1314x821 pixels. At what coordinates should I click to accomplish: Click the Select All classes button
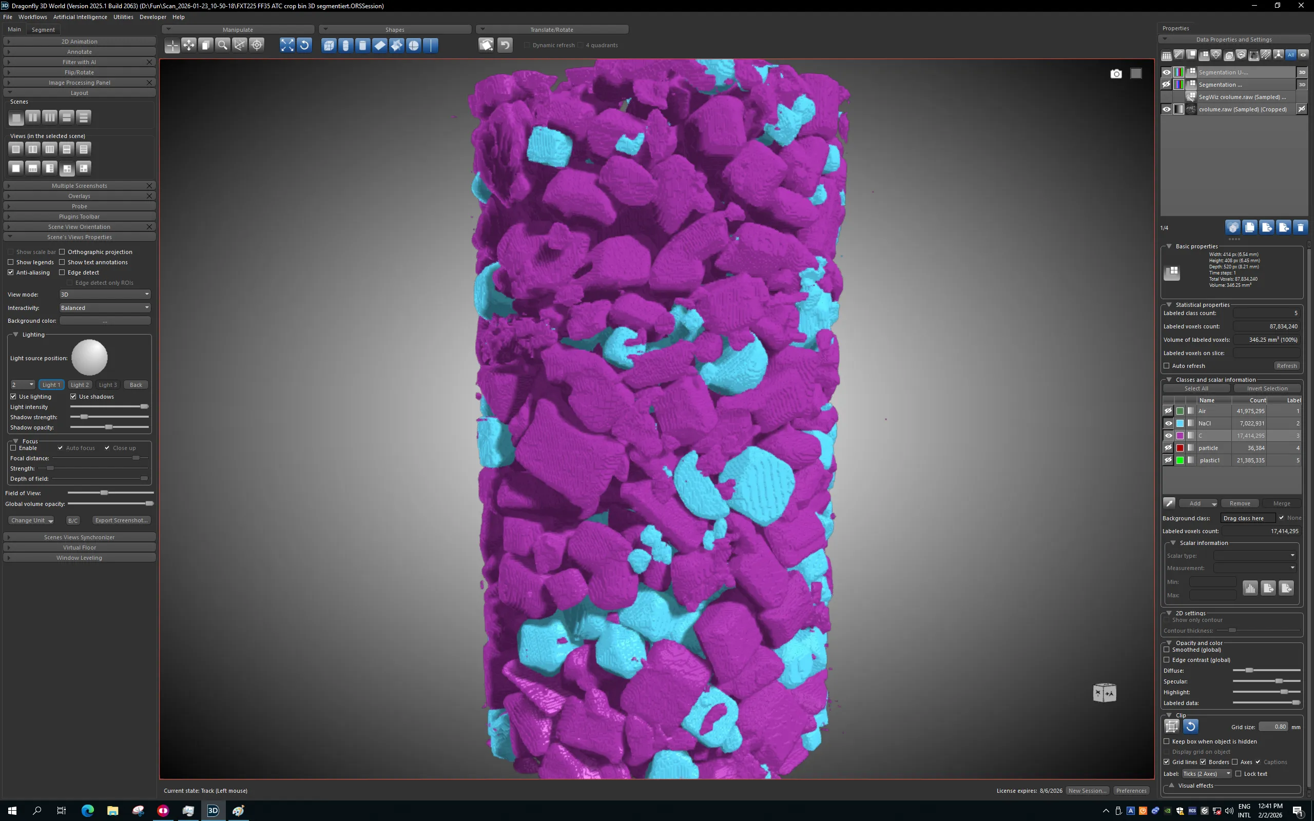pyautogui.click(x=1196, y=389)
